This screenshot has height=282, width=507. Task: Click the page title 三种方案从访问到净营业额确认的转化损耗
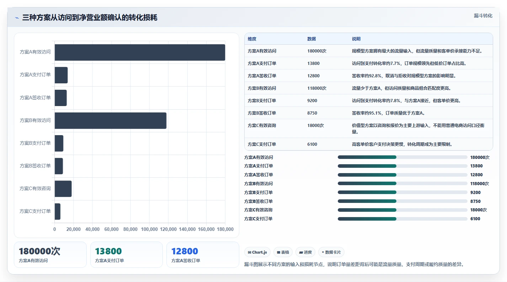(90, 18)
